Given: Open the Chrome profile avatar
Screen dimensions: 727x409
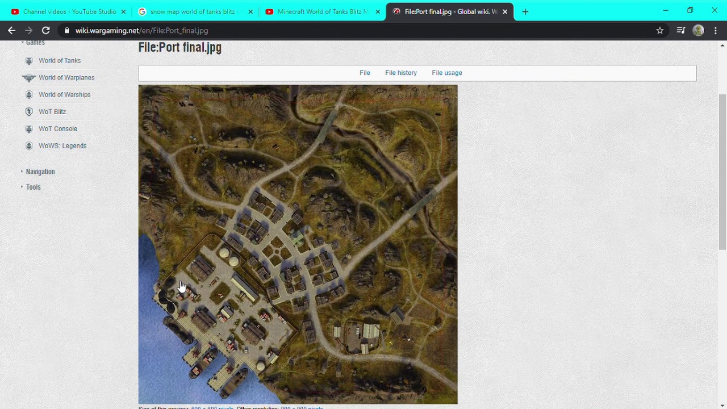Looking at the screenshot, I should tap(699, 31).
